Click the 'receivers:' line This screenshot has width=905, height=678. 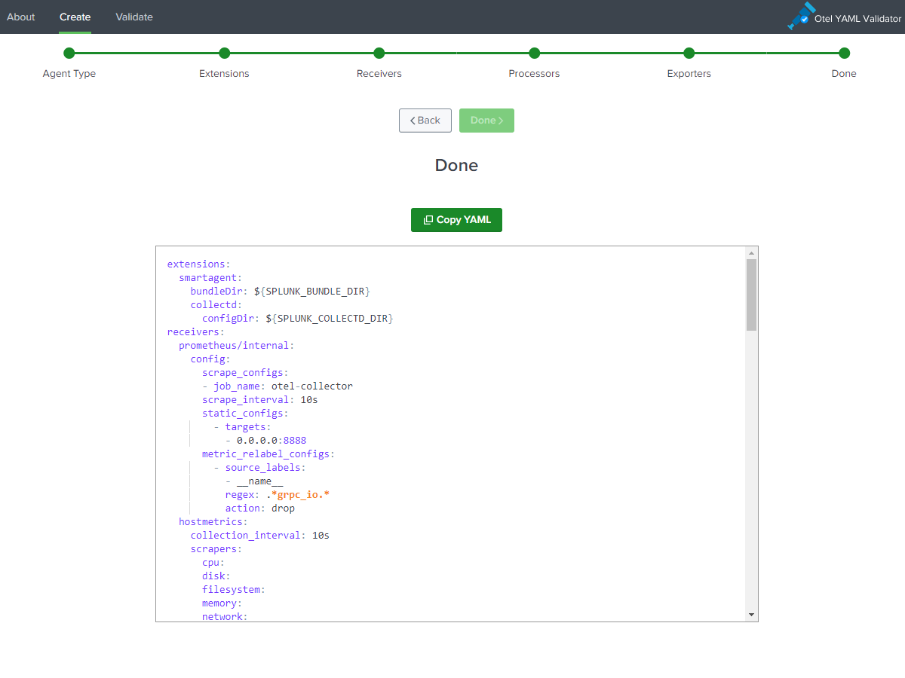[x=196, y=332]
